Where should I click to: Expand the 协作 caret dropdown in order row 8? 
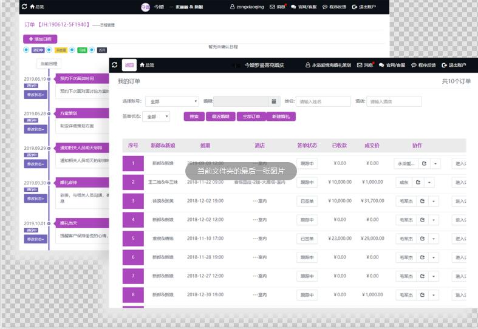434,295
